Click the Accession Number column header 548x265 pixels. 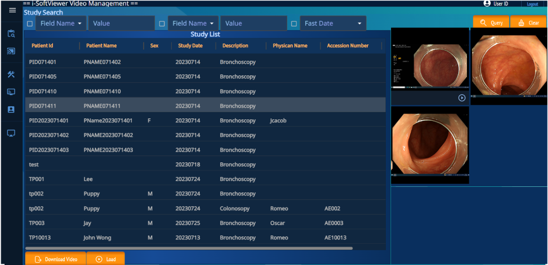pyautogui.click(x=348, y=46)
